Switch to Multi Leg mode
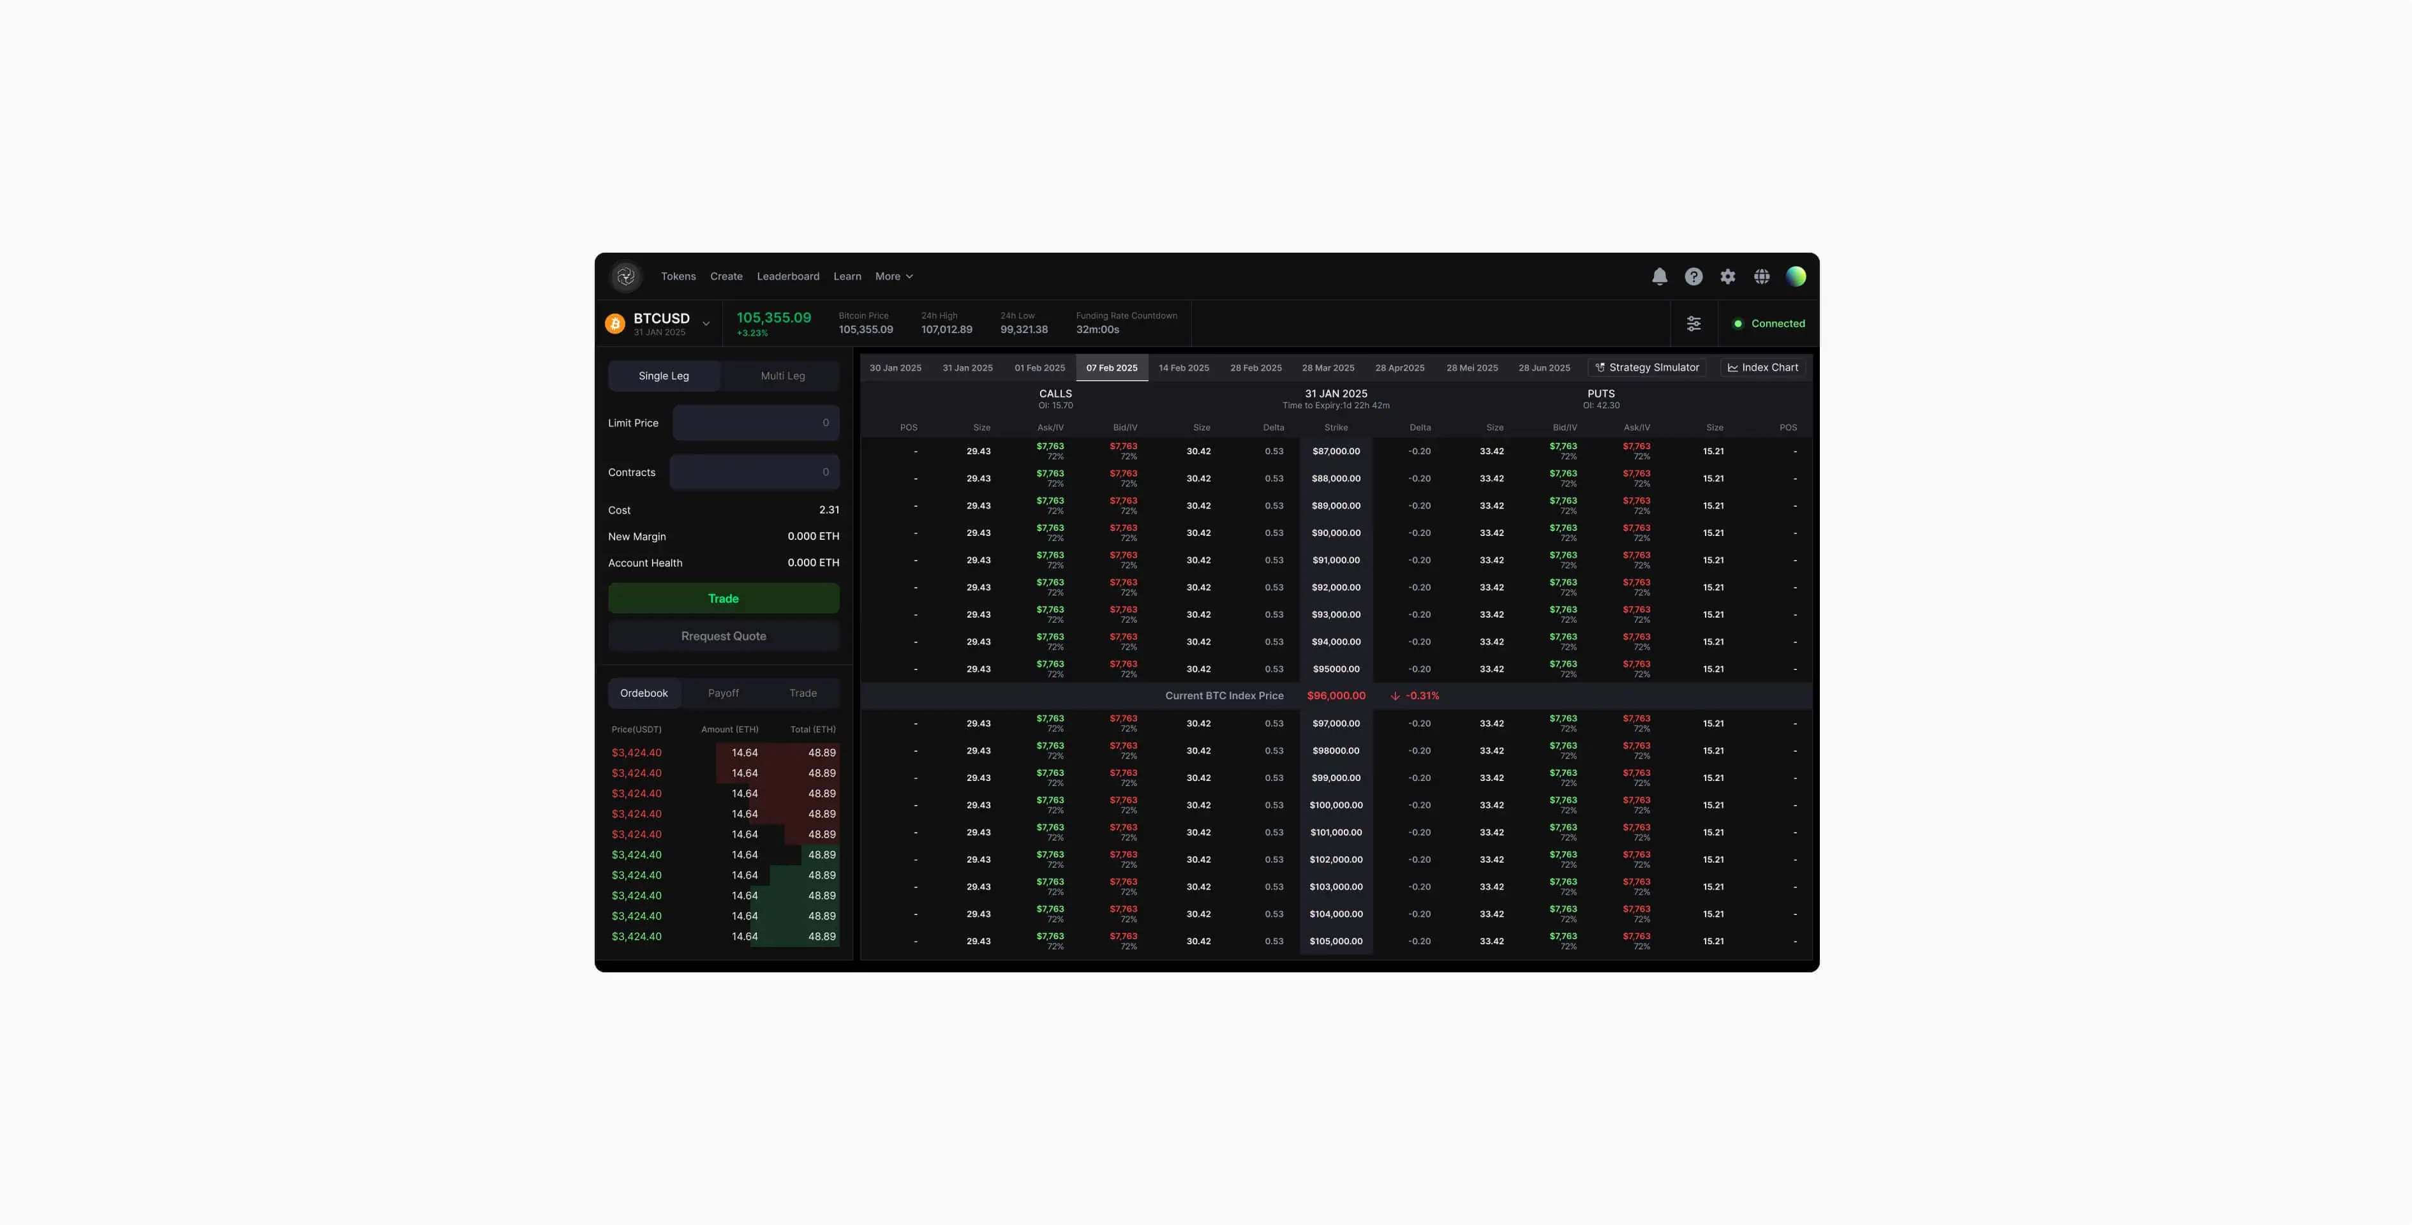The width and height of the screenshot is (2412, 1225). click(x=782, y=376)
